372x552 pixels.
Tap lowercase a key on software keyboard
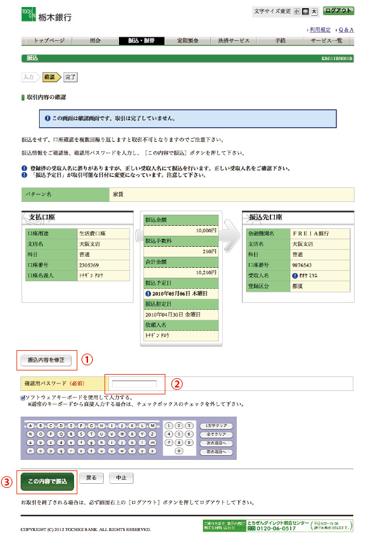31,442
